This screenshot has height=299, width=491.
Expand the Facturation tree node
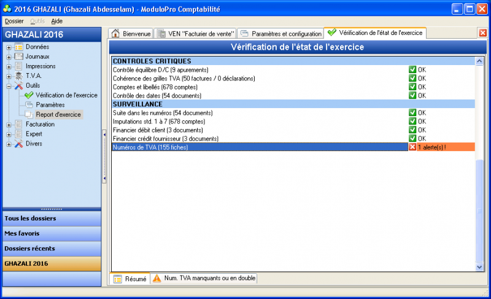pos(9,125)
